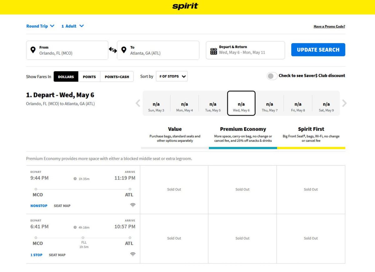
Task: Click the From field location pin icon
Action: pos(33,50)
